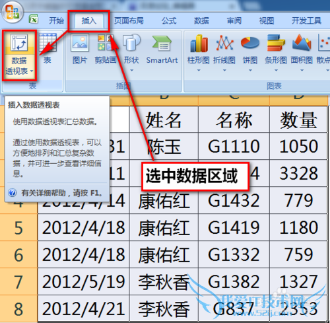Select row header 8

click(x=18, y=308)
